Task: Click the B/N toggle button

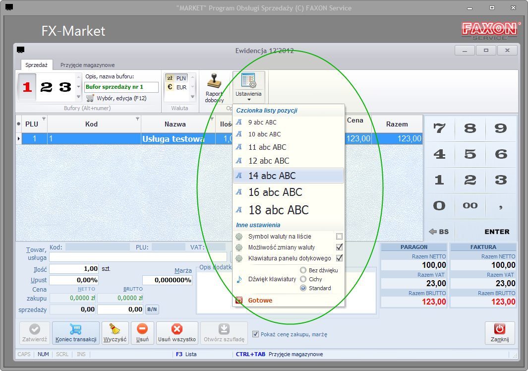Action: pos(152,309)
